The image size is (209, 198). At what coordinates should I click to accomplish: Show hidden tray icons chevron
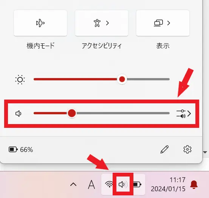(x=73, y=184)
